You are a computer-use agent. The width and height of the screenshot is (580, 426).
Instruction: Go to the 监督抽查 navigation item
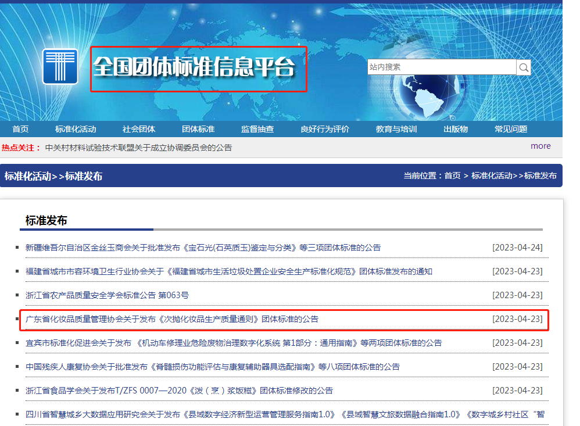257,129
